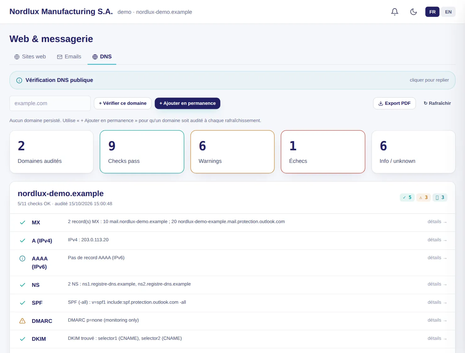Screen dimensions: 465x353
Task: Click the info icon on the AAAA (IPv6) row
Action: 23,259
